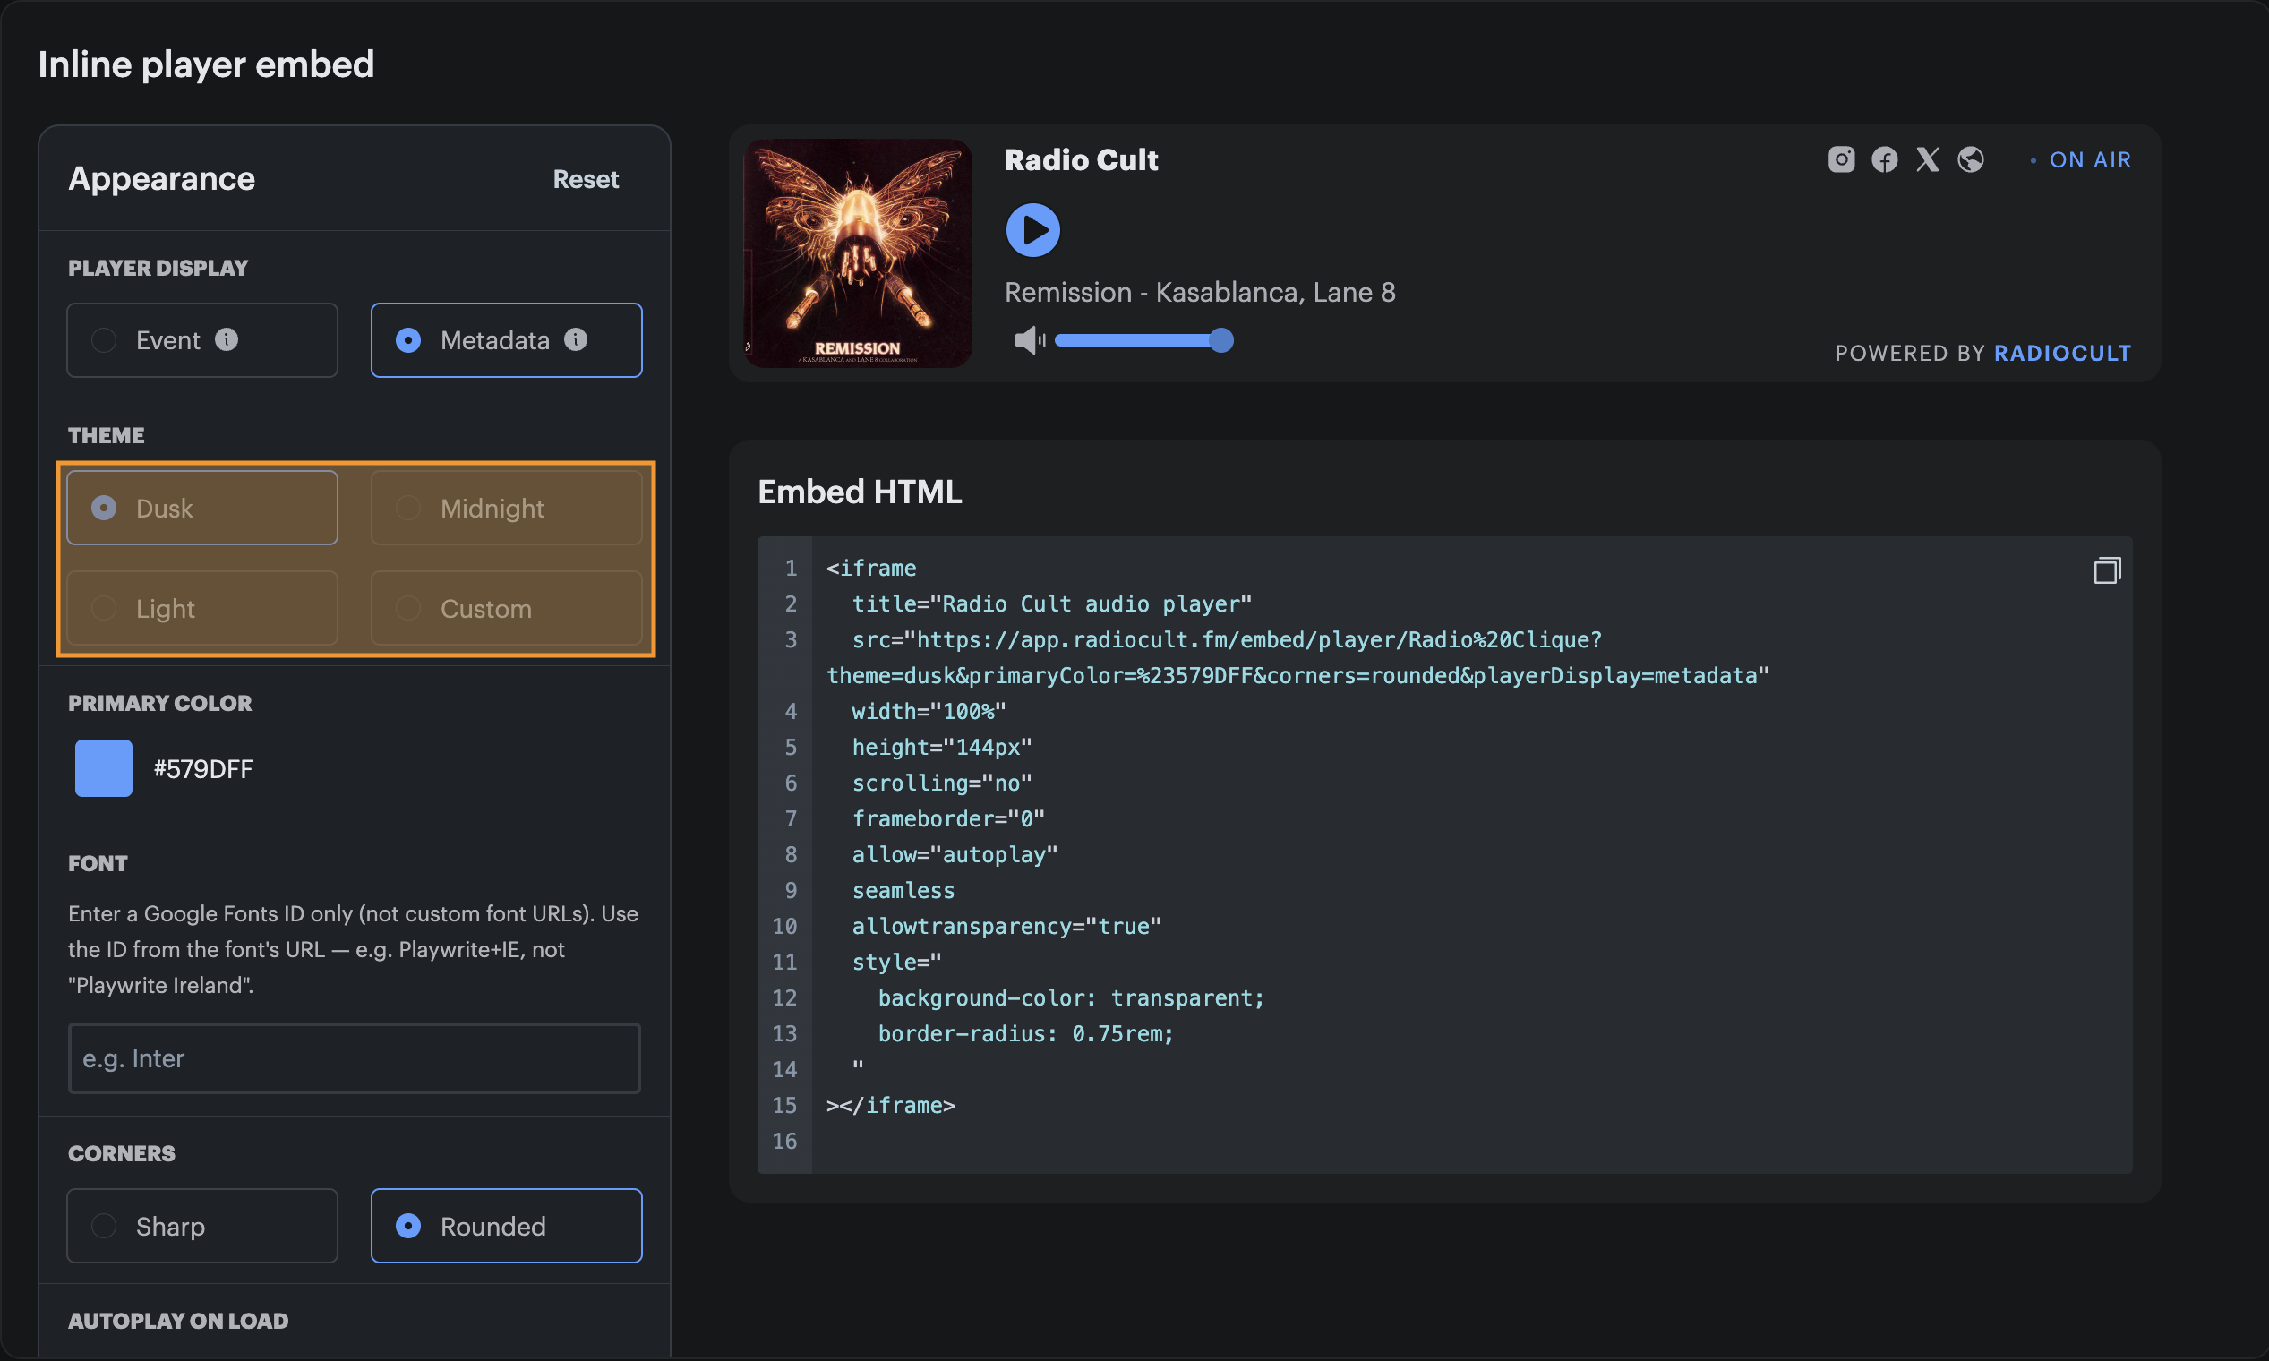Click the opening <iframe code line
Screen dimensions: 2269x1361
coord(871,568)
